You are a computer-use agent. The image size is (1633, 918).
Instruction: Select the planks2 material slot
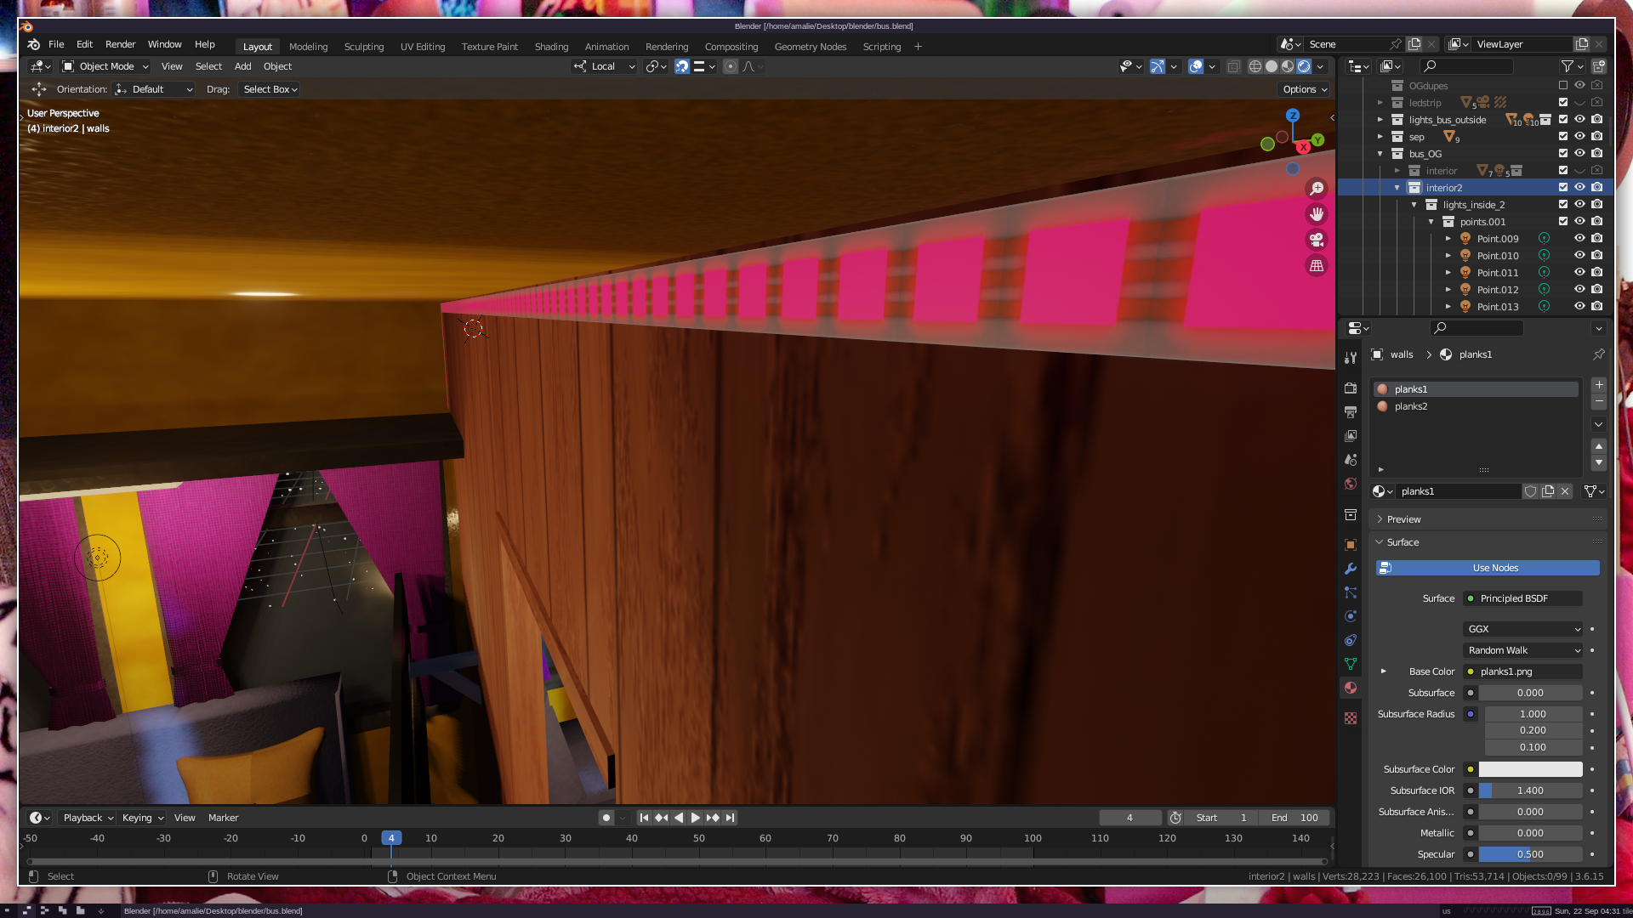(1411, 406)
